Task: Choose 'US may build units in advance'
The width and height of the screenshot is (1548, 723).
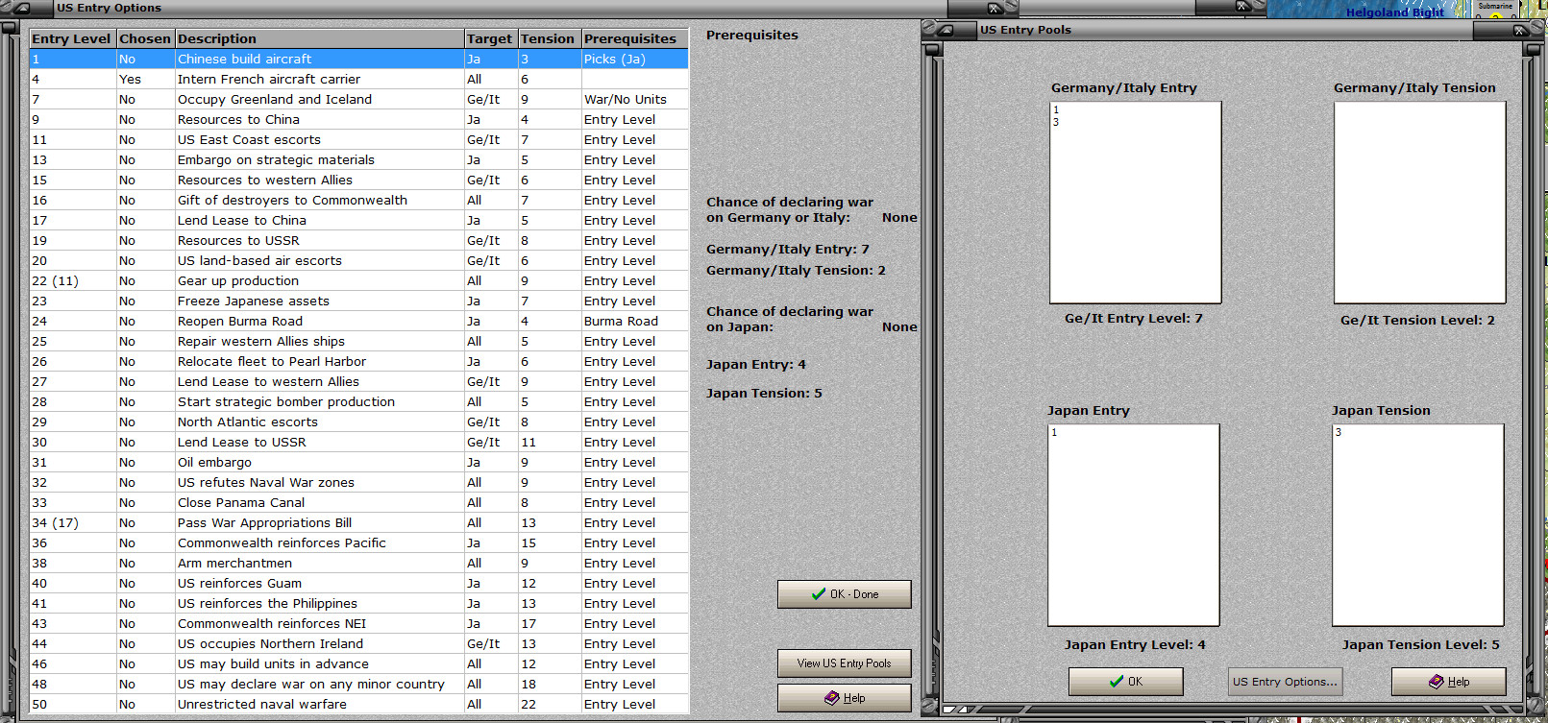Action: click(359, 663)
